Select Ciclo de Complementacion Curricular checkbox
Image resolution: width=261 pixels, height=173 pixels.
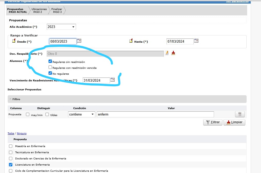[11, 171]
